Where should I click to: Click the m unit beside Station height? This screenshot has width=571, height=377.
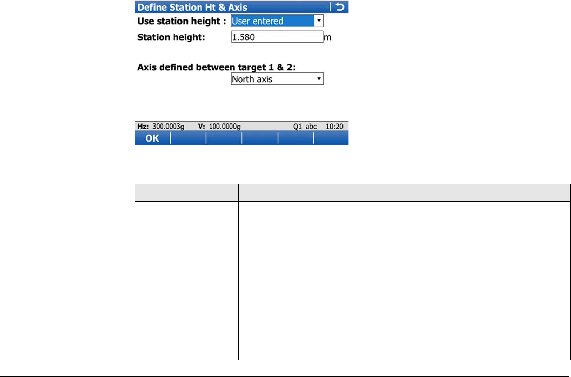327,37
